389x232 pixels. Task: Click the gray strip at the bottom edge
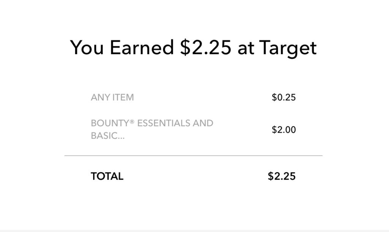(194, 231)
